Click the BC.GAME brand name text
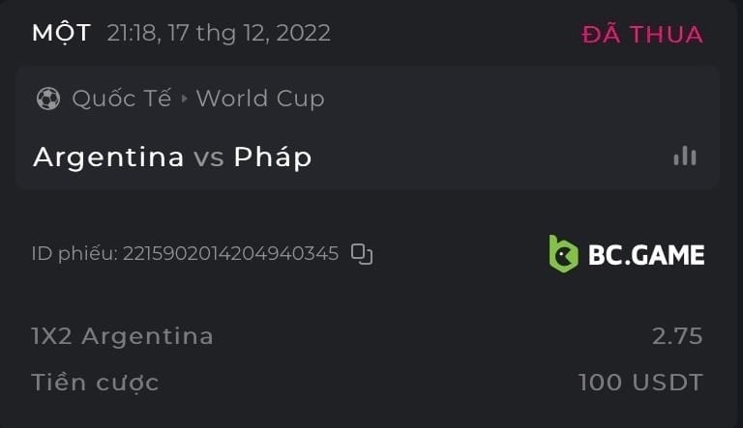 pyautogui.click(x=646, y=255)
